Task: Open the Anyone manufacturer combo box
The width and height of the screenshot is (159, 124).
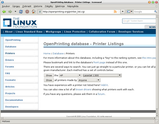Action: click(x=89, y=80)
